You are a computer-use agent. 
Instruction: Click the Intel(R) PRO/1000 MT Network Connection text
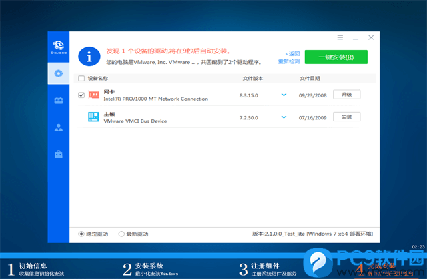coord(155,99)
